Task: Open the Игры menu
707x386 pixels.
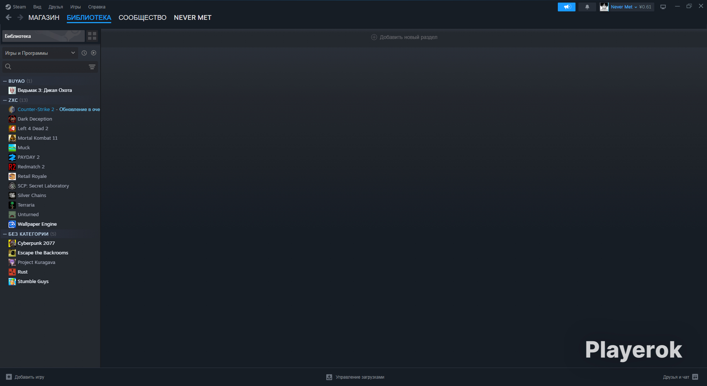Action: pyautogui.click(x=75, y=7)
